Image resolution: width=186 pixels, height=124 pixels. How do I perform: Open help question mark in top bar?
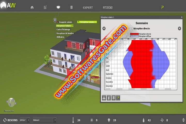[162, 7]
